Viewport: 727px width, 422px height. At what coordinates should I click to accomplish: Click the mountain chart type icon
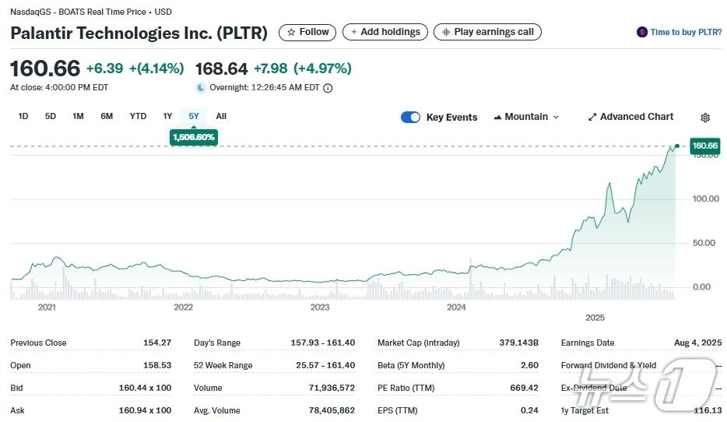tap(497, 117)
